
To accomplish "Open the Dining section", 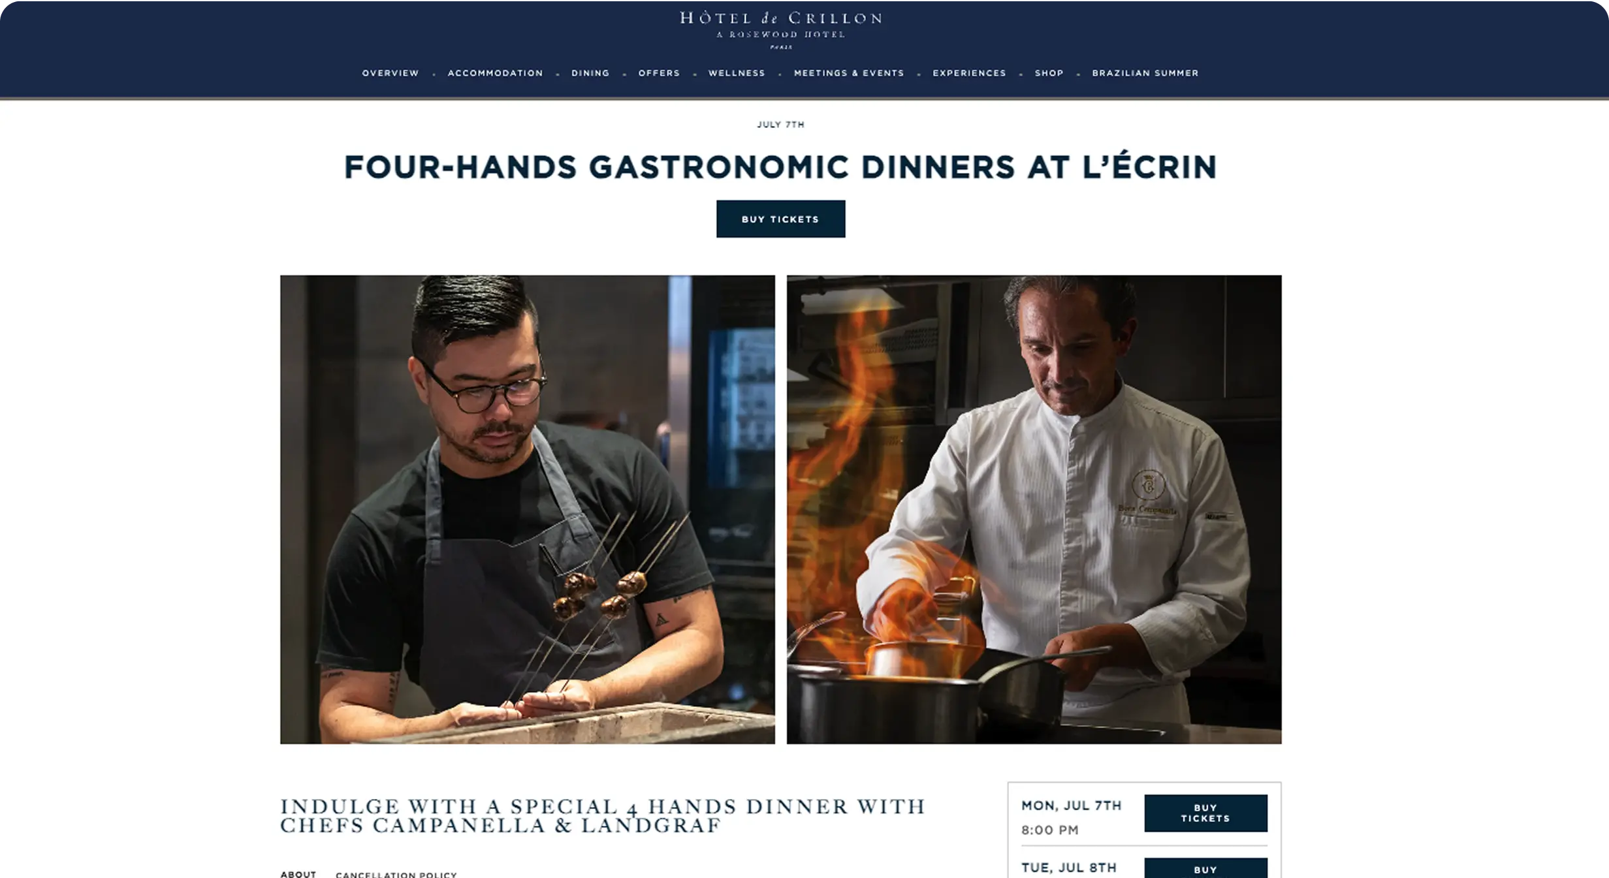I will [x=590, y=73].
